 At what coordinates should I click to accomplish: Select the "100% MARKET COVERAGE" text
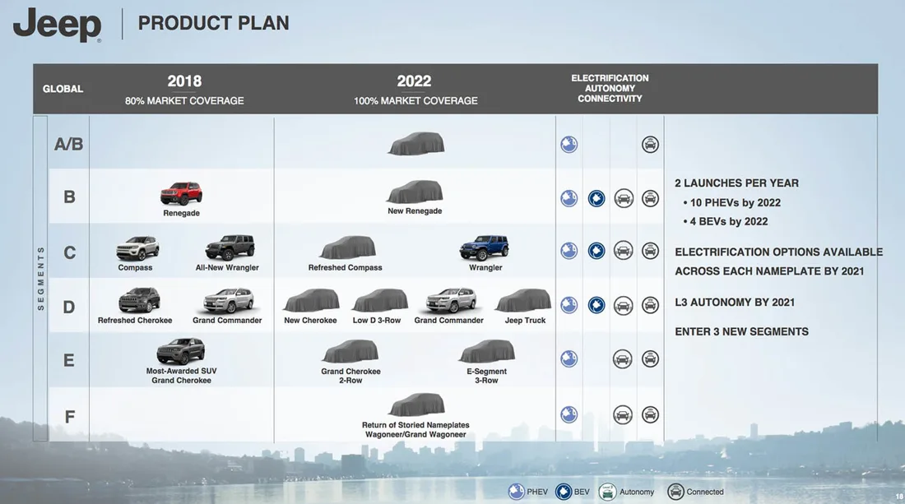pos(415,101)
